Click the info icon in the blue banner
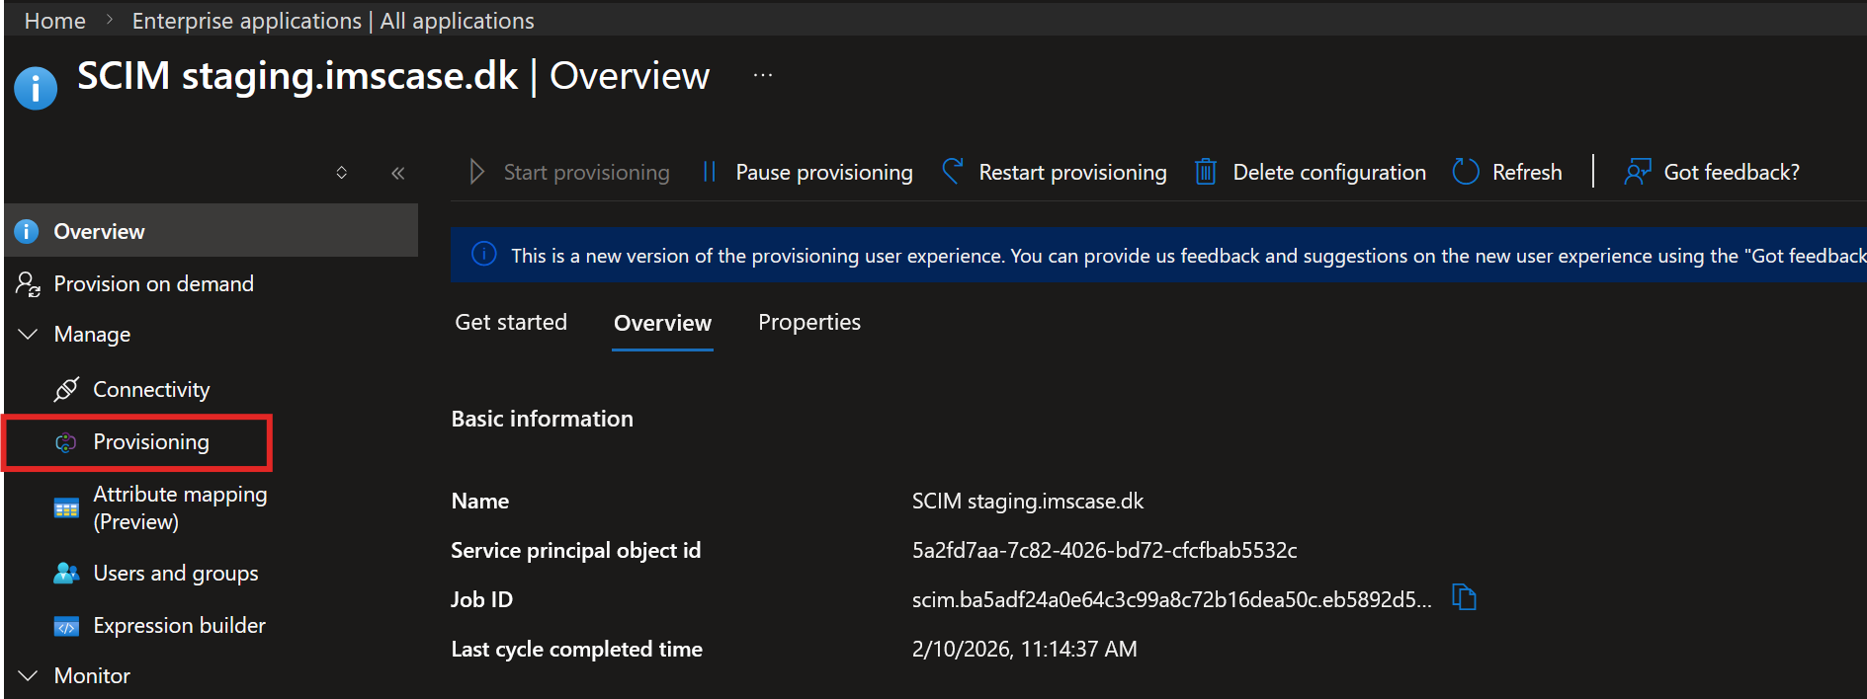The width and height of the screenshot is (1867, 699). (x=484, y=255)
